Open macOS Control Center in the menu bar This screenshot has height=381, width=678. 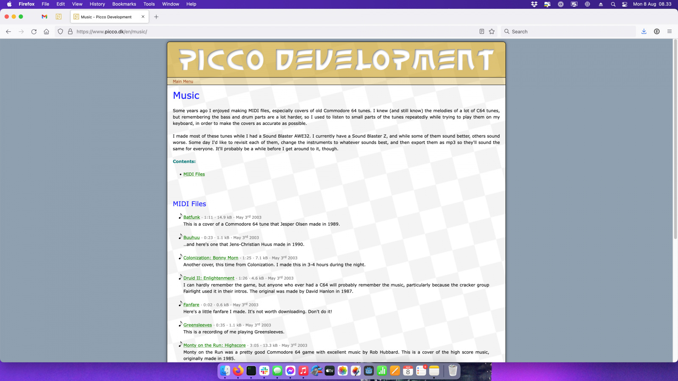(x=625, y=4)
